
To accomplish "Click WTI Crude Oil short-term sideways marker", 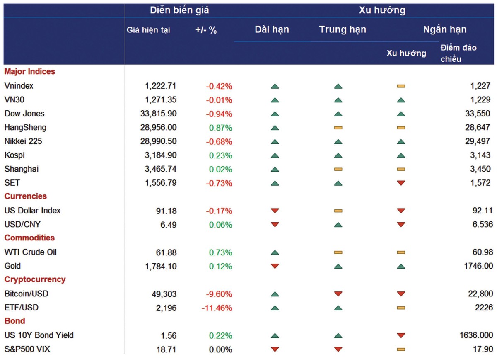I will pos(400,252).
